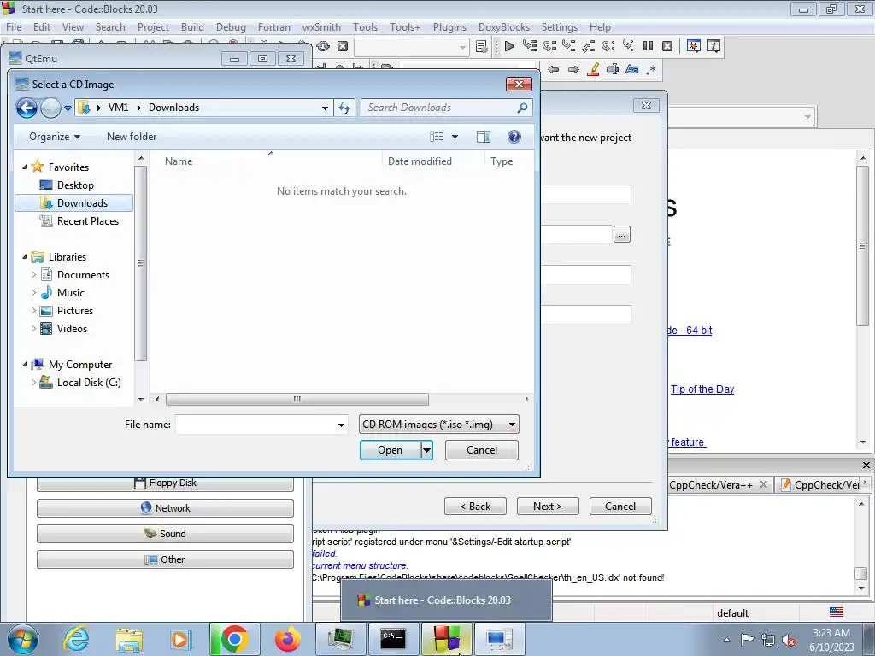Toggle the preview pane icon
Screen dimensions: 875x656
(x=484, y=137)
